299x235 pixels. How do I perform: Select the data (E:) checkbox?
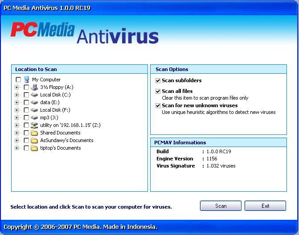click(x=26, y=102)
